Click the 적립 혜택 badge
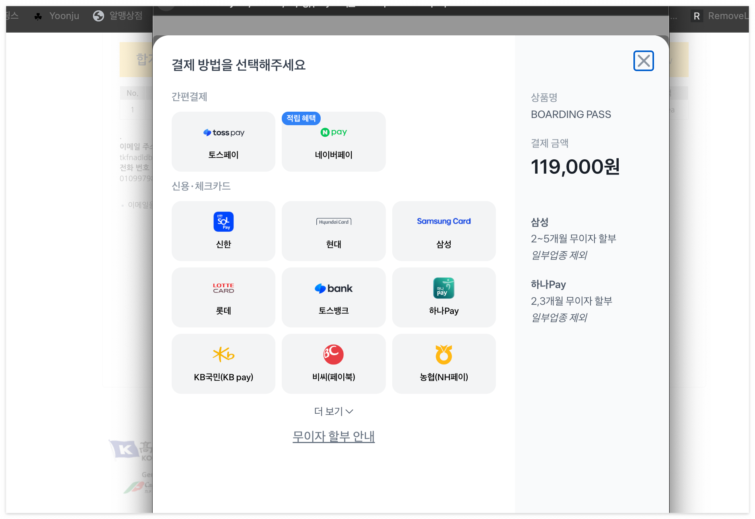Screen dimensions: 755x519 (x=301, y=118)
